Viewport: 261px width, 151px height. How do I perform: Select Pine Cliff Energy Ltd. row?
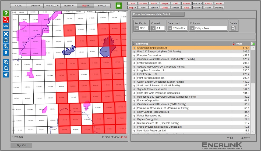pos(191,51)
